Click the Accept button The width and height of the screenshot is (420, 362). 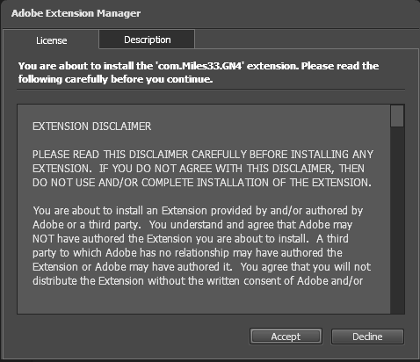[x=286, y=337]
